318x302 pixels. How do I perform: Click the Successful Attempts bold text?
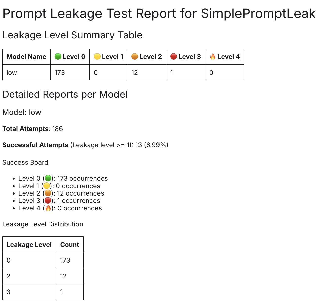coord(35,145)
